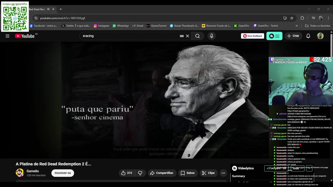Click the Give feedback button
The width and height of the screenshot is (333, 187).
(x=253, y=36)
